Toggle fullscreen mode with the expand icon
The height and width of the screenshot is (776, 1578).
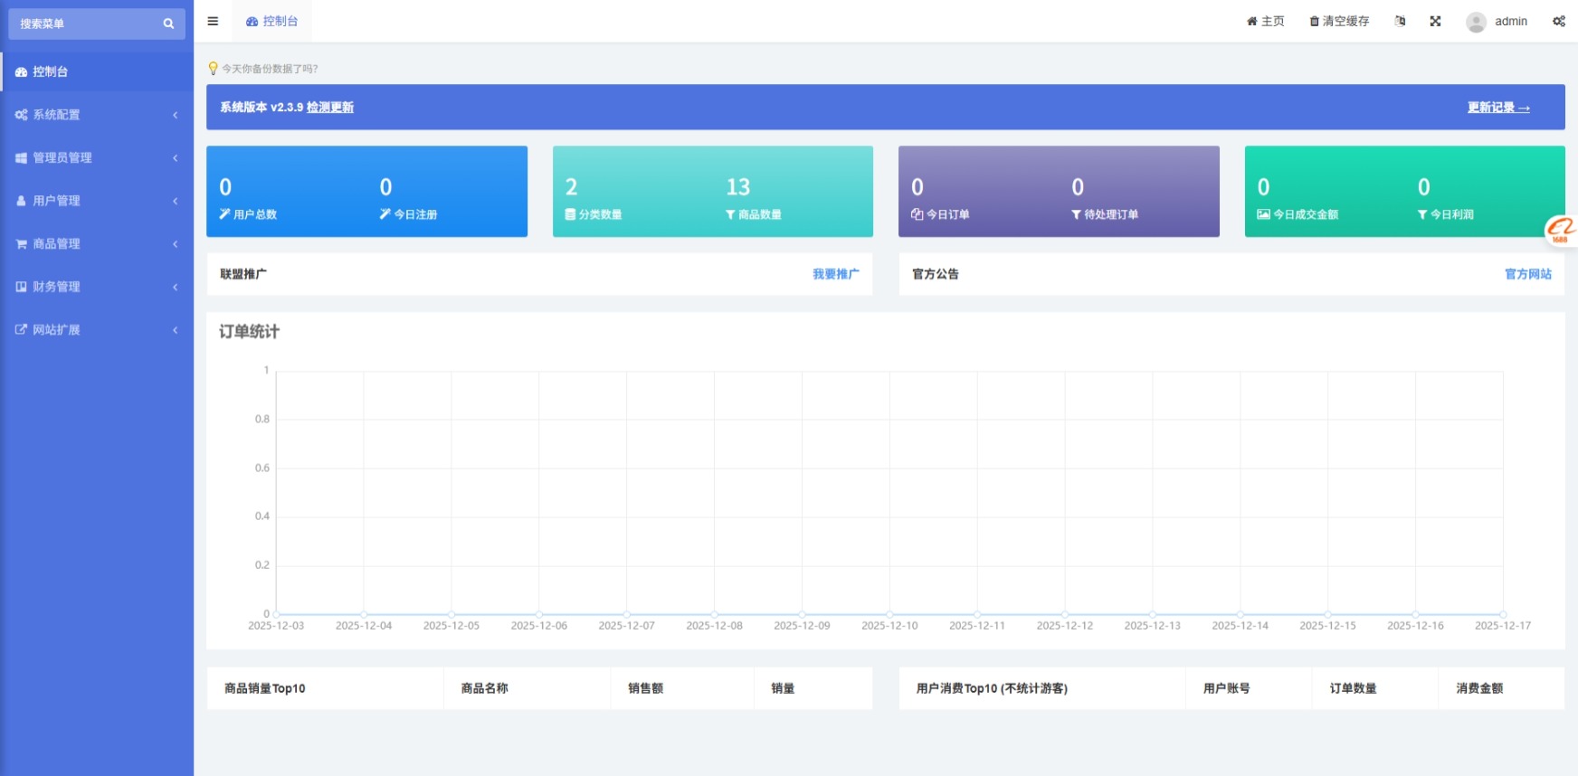[x=1435, y=21]
